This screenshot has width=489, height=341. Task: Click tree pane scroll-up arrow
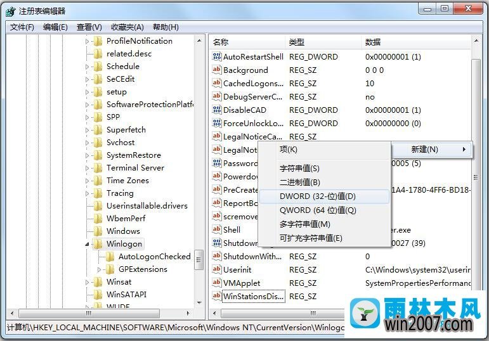click(x=199, y=41)
